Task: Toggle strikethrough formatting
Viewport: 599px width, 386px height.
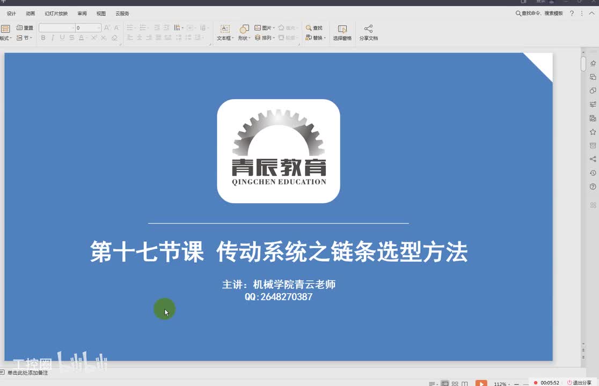Action: (71, 38)
